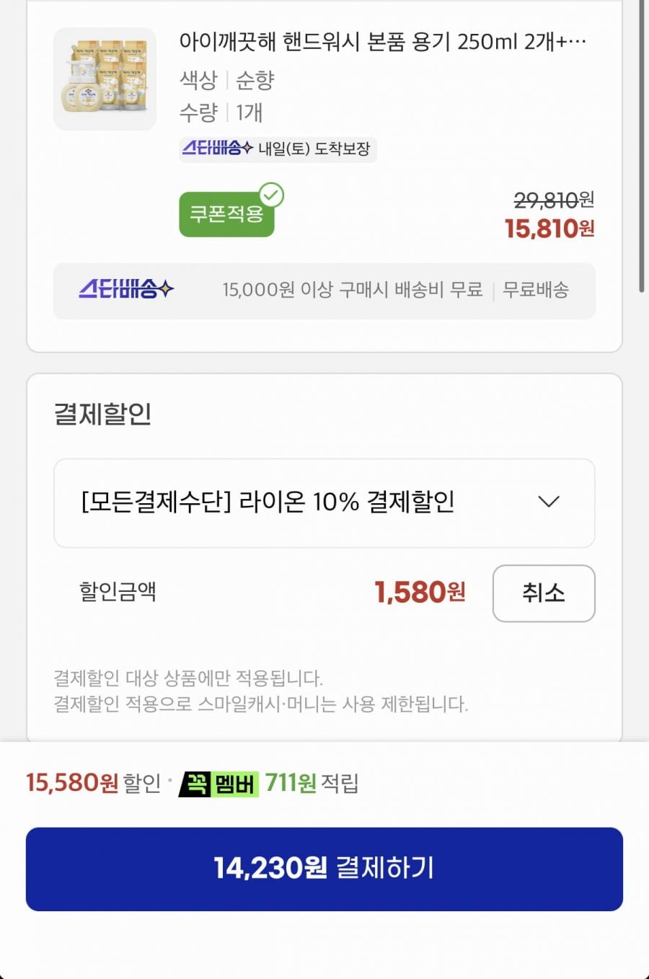Image resolution: width=649 pixels, height=979 pixels.
Task: Click the discounted price 15,810원
Action: [x=549, y=229]
